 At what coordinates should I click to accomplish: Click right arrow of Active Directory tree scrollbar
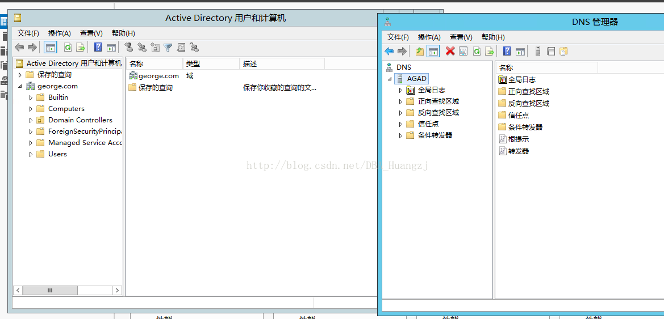click(117, 290)
